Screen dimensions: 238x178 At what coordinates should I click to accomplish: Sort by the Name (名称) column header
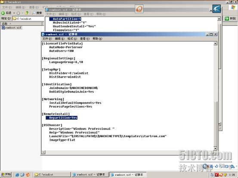point(21,24)
